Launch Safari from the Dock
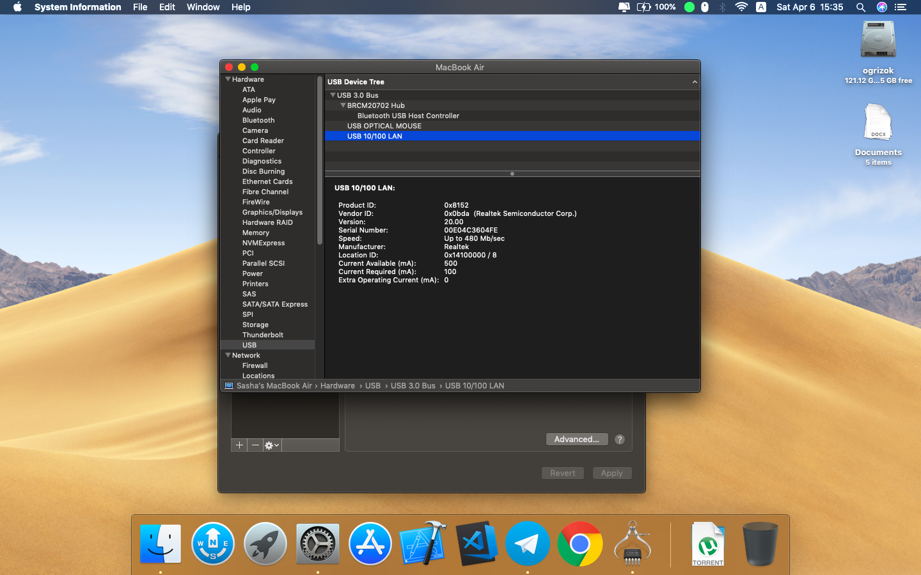921x575 pixels. click(213, 544)
